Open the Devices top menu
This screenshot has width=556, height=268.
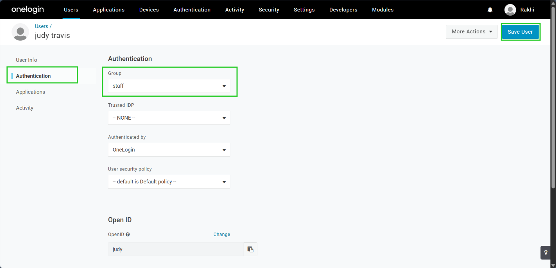point(149,10)
